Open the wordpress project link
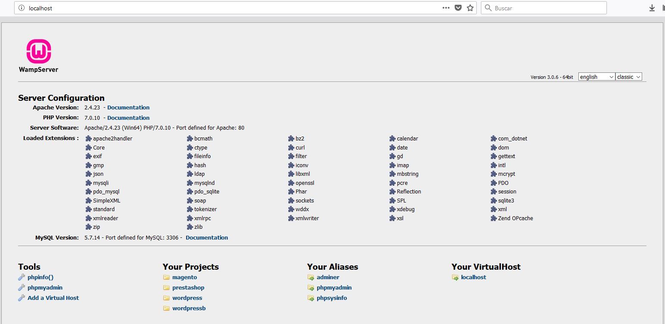 click(x=188, y=298)
